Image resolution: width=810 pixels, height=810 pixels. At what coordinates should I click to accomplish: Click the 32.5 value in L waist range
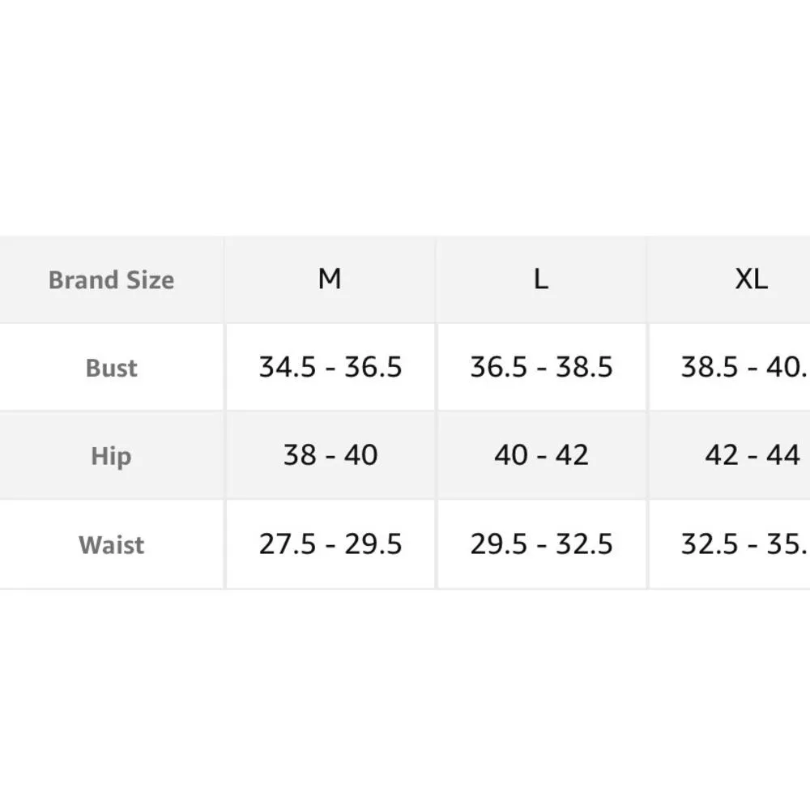pos(584,544)
